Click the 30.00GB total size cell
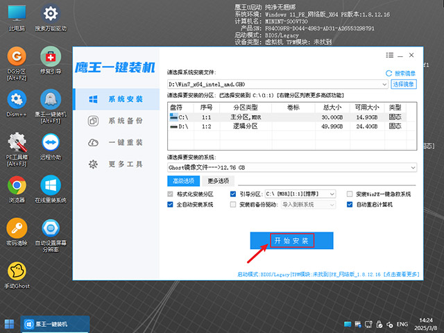444x333 pixels. point(332,117)
